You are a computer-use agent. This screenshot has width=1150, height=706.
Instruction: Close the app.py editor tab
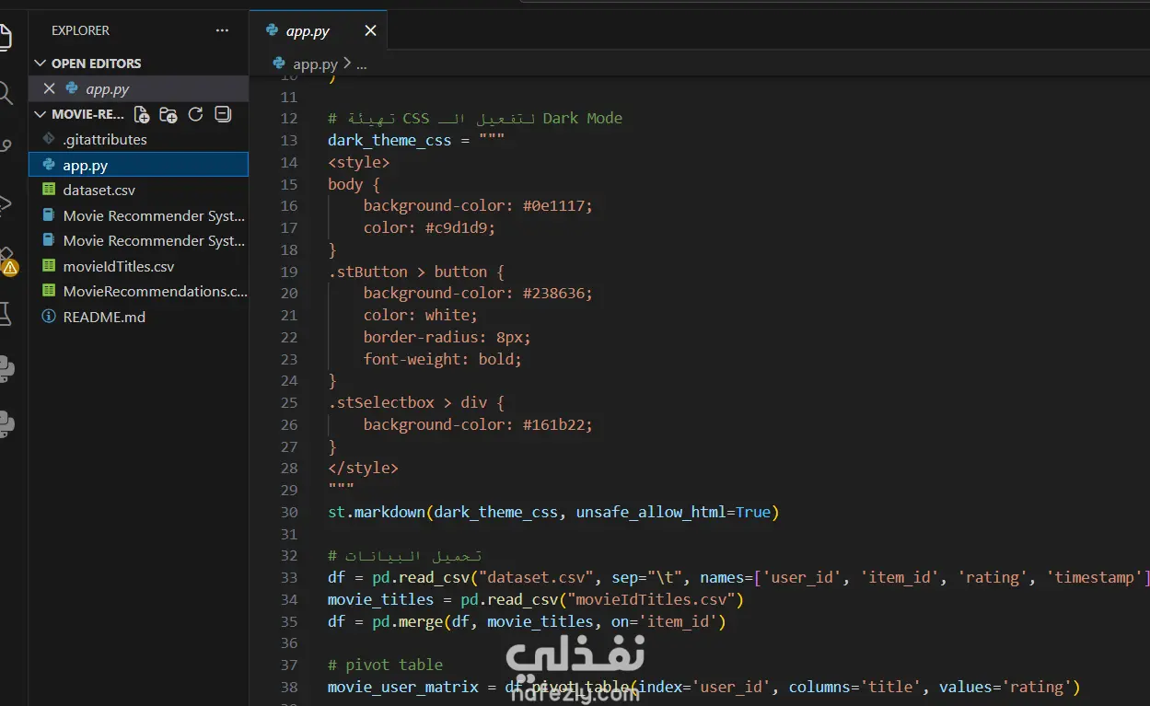[x=370, y=30]
